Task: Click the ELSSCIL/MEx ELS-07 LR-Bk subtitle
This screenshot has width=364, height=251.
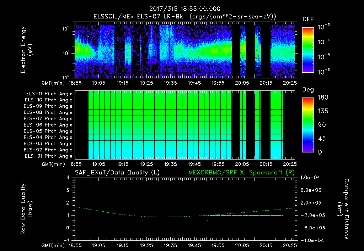Action: pos(138,17)
